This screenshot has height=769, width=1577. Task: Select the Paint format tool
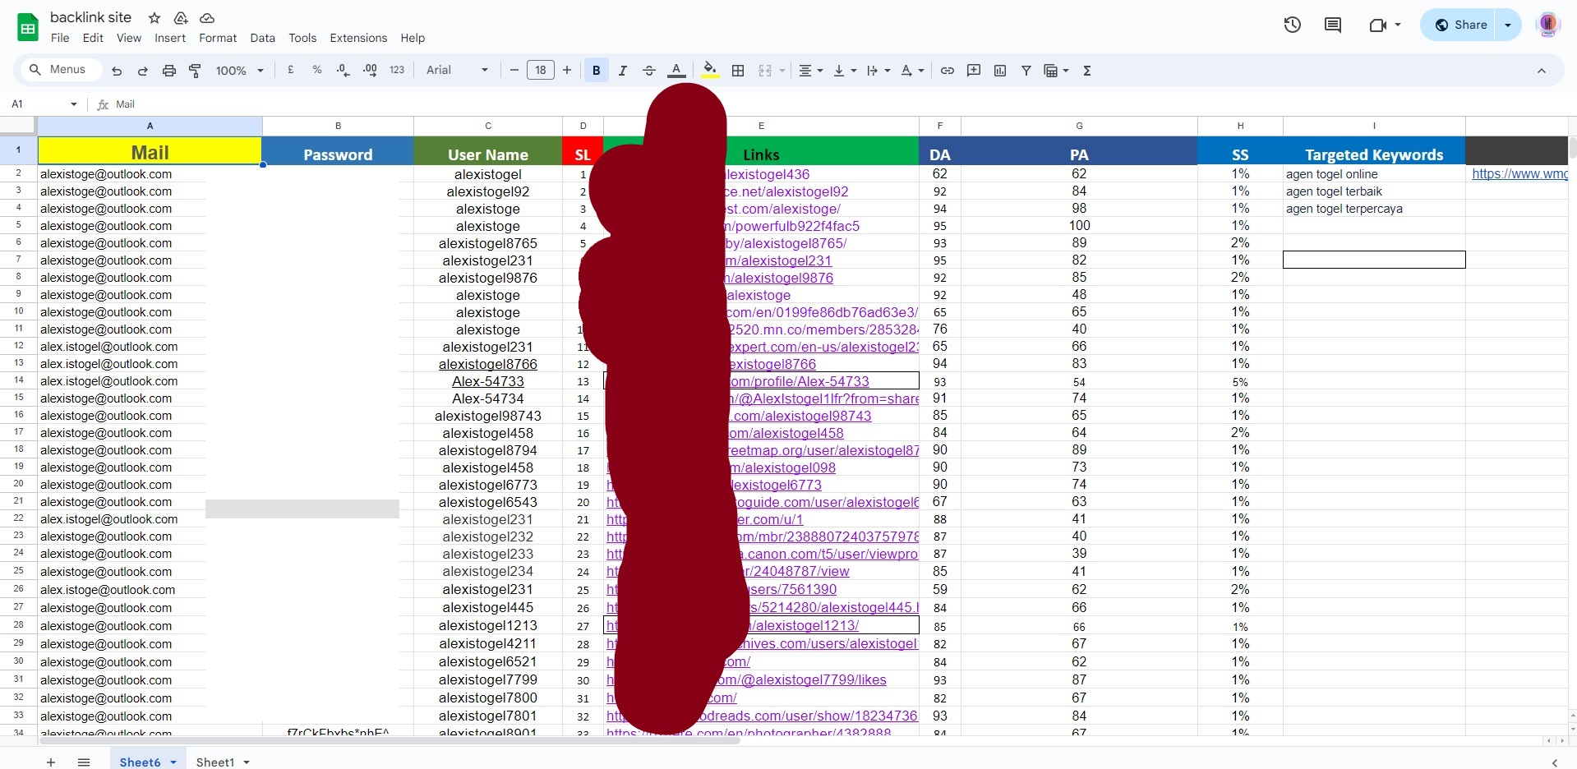click(195, 71)
